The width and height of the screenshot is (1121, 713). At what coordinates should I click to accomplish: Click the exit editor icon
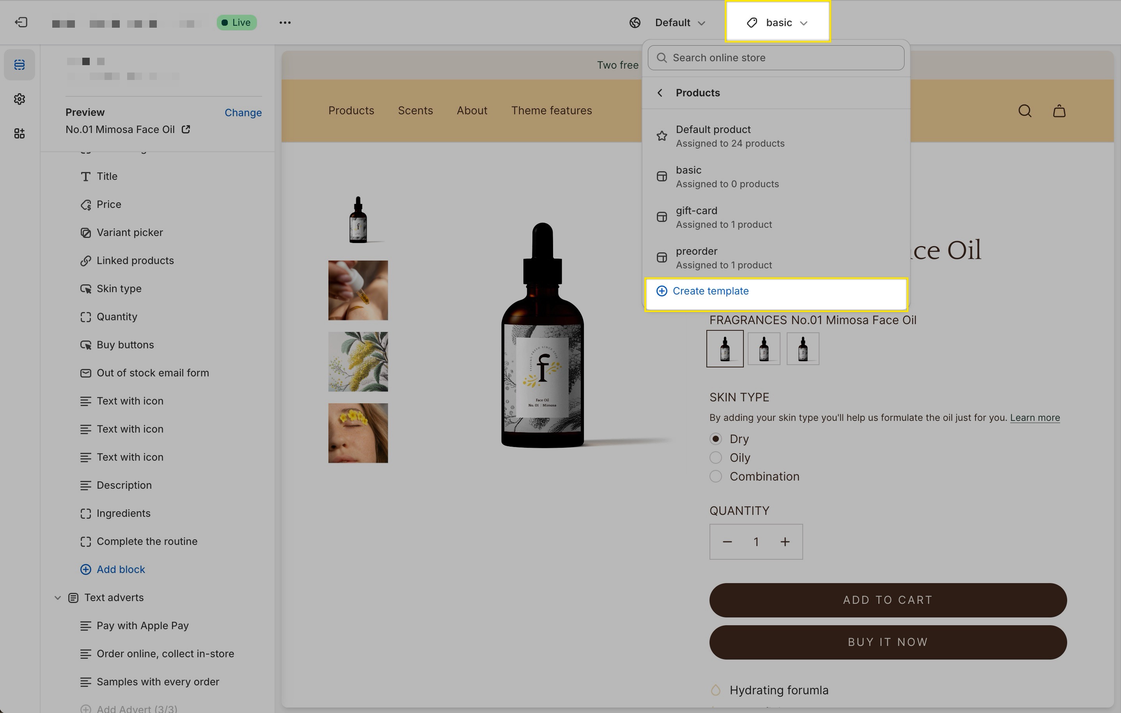click(21, 22)
